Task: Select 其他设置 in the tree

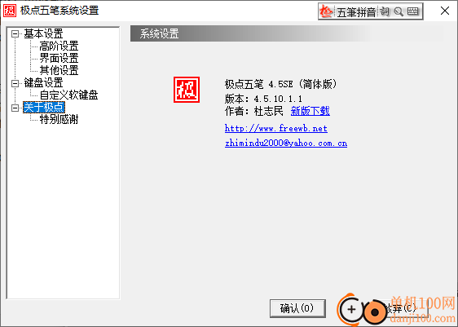Action: [x=59, y=70]
